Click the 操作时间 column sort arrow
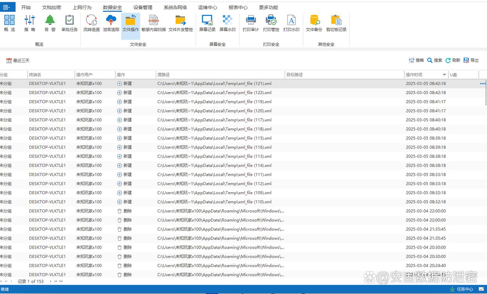The image size is (487, 294). point(444,75)
